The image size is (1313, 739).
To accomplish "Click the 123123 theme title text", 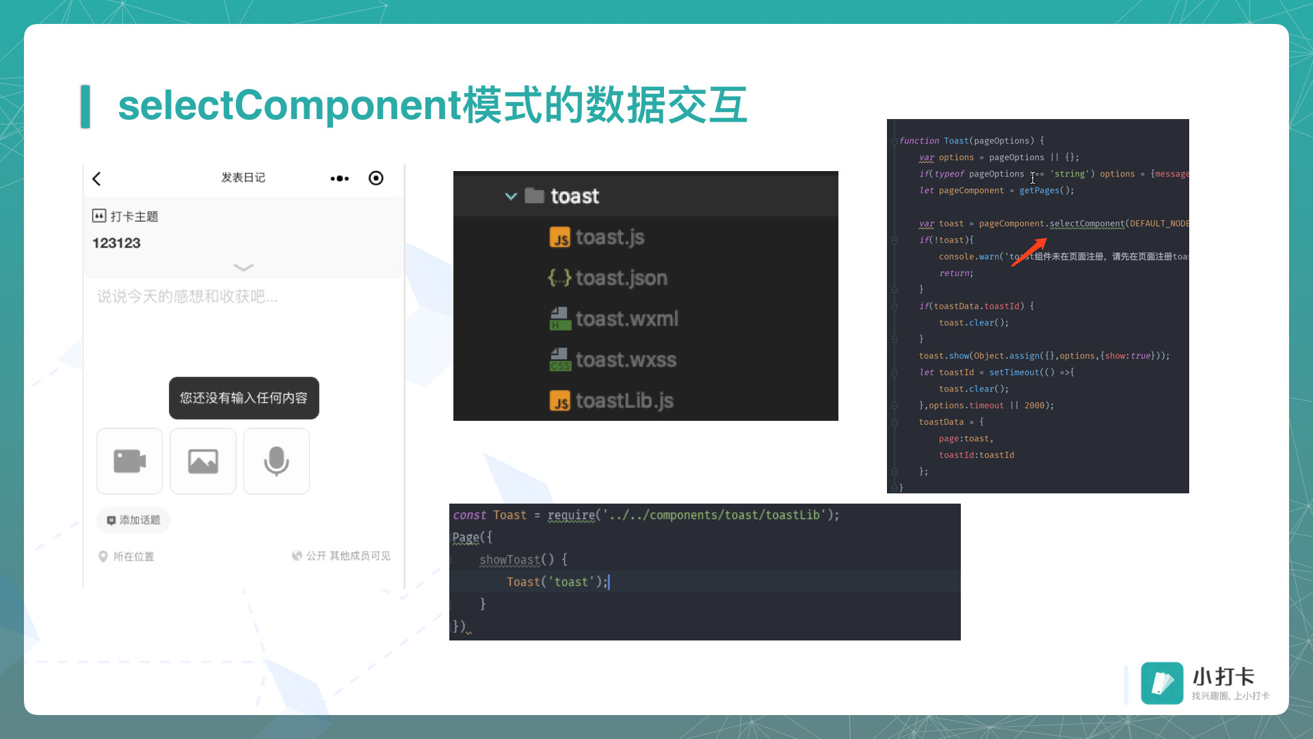I will (116, 243).
